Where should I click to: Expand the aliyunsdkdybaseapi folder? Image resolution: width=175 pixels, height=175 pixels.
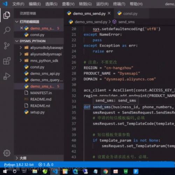(21, 48)
